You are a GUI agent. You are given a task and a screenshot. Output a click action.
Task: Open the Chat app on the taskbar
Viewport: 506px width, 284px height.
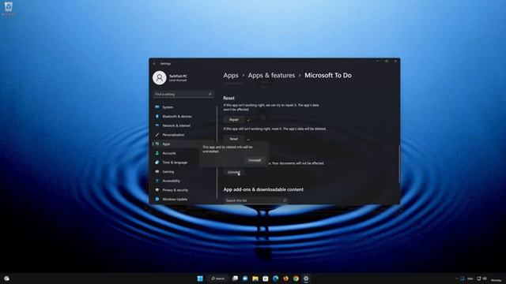coord(245,278)
